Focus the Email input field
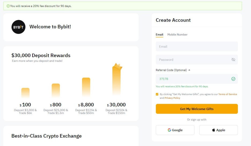Image resolution: width=251 pixels, height=146 pixels. pyautogui.click(x=197, y=46)
